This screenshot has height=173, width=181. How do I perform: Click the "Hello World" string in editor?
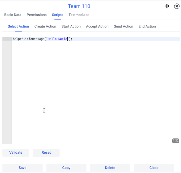coord(57,39)
